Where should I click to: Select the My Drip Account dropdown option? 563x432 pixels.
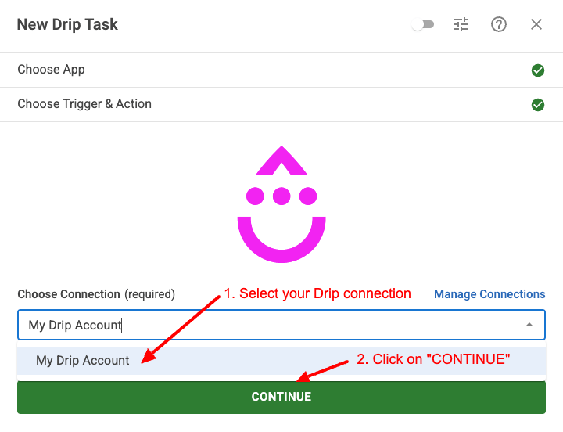click(x=281, y=361)
